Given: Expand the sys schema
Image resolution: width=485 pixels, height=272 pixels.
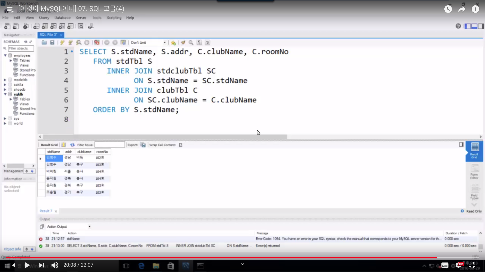Looking at the screenshot, I should point(5,119).
